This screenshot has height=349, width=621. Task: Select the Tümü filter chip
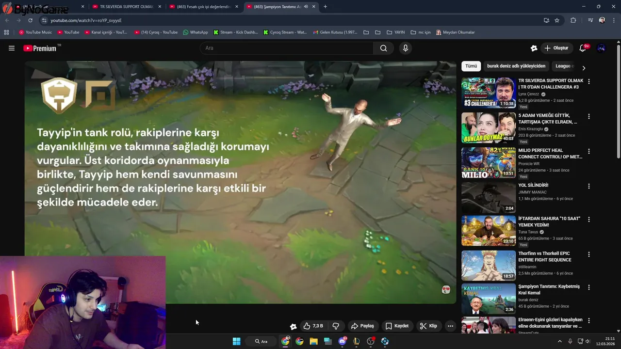tap(471, 66)
